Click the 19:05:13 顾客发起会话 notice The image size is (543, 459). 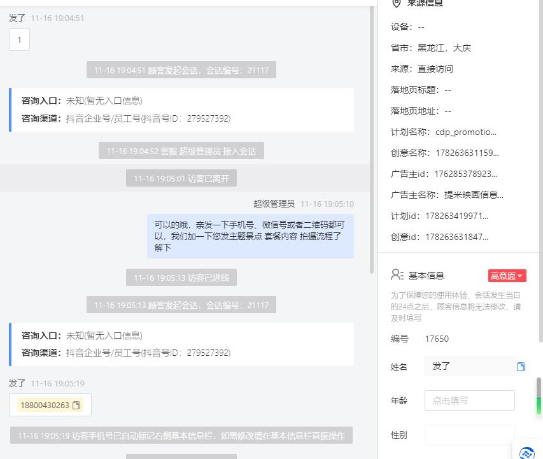pos(181,305)
